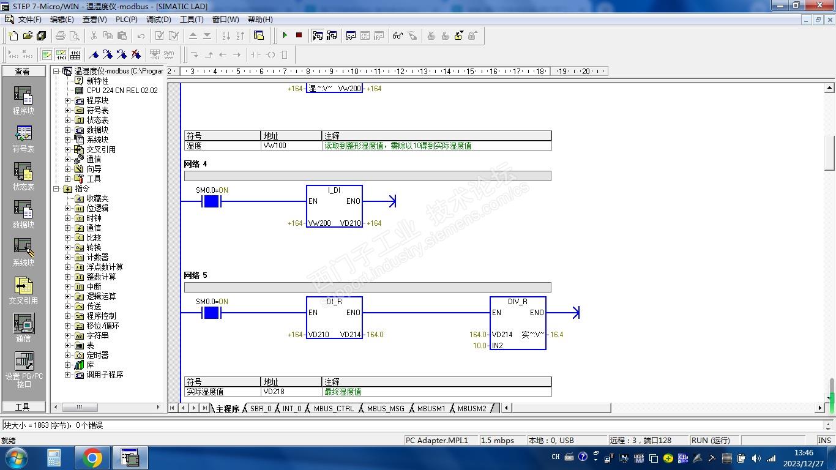Expand the 定时器 instruction folder
Viewport: 836px width, 470px height.
click(x=68, y=355)
